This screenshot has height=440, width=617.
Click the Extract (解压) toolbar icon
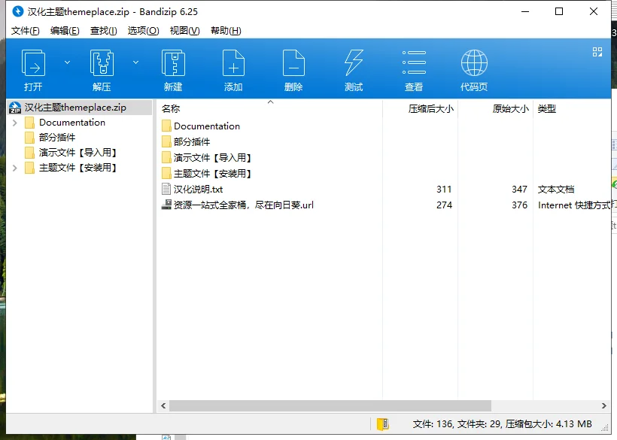tap(102, 63)
